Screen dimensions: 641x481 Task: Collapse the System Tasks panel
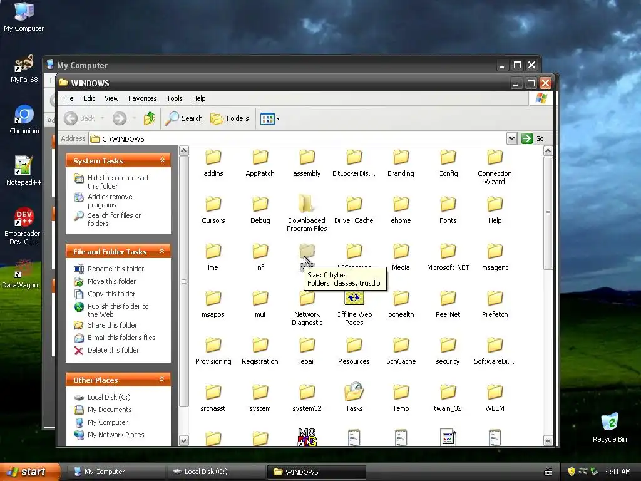(x=162, y=160)
